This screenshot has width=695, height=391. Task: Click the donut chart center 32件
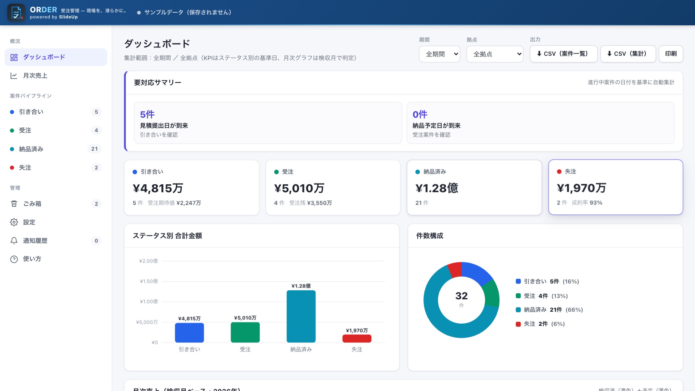pyautogui.click(x=462, y=299)
